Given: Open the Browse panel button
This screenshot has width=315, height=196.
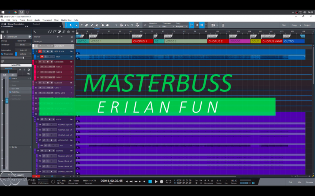Looking at the screenshot, I should click(x=310, y=182).
